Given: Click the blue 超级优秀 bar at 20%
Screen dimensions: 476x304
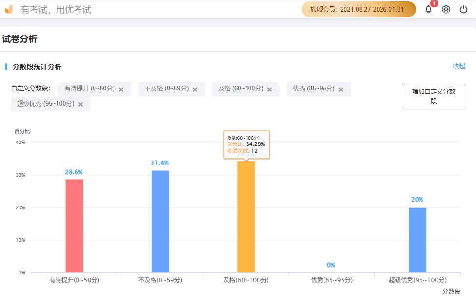Looking at the screenshot, I should 418,240.
